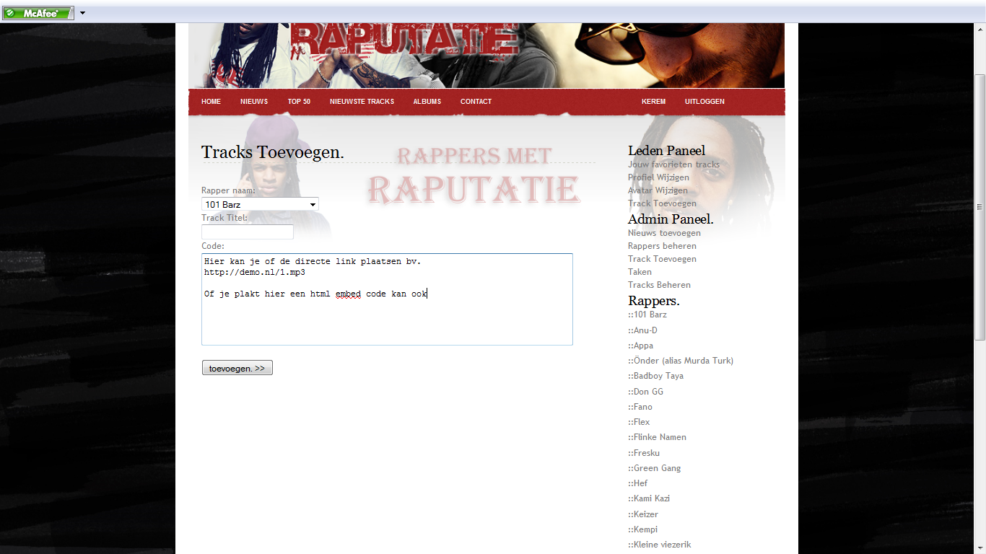
Task: Open Profiel Wijzigen link
Action: pyautogui.click(x=658, y=177)
